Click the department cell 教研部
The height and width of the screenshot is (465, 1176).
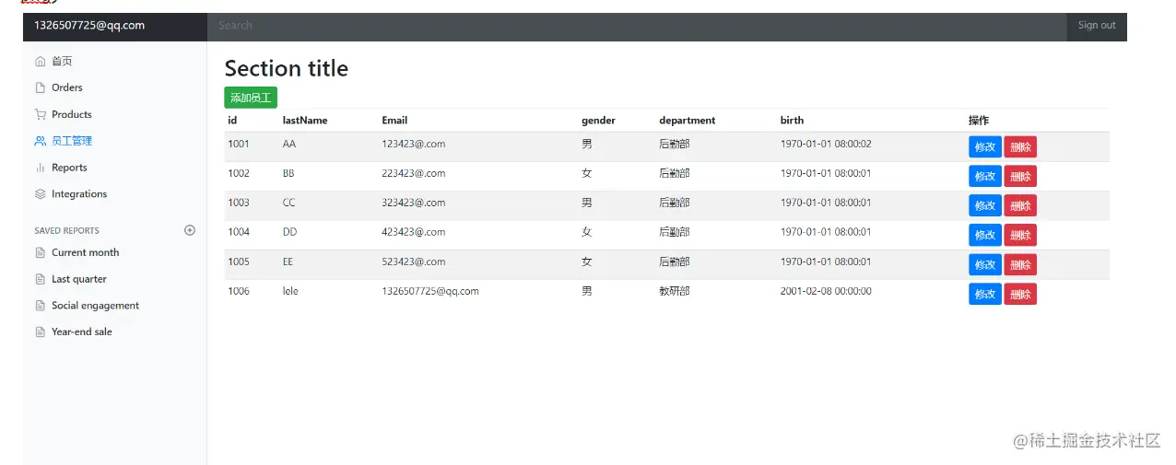[675, 292]
